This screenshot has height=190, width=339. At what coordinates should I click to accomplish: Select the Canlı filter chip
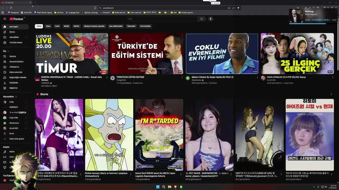tap(57, 26)
